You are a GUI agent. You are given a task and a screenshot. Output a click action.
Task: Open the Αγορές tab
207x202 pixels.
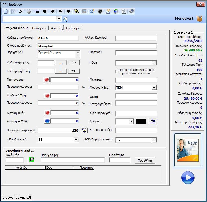(57, 28)
